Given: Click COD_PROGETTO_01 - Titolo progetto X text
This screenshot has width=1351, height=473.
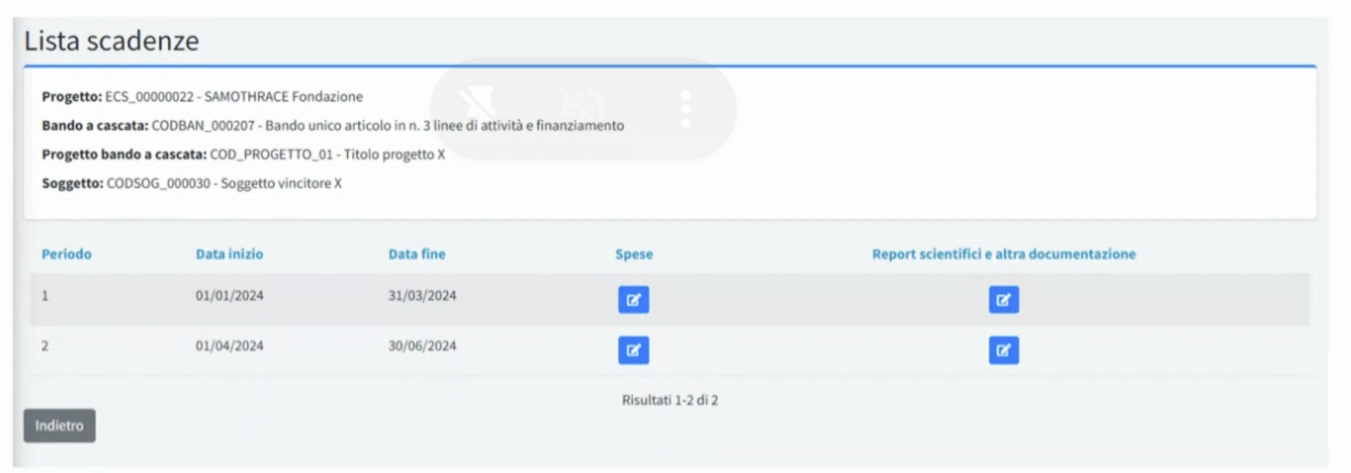Looking at the screenshot, I should (328, 154).
